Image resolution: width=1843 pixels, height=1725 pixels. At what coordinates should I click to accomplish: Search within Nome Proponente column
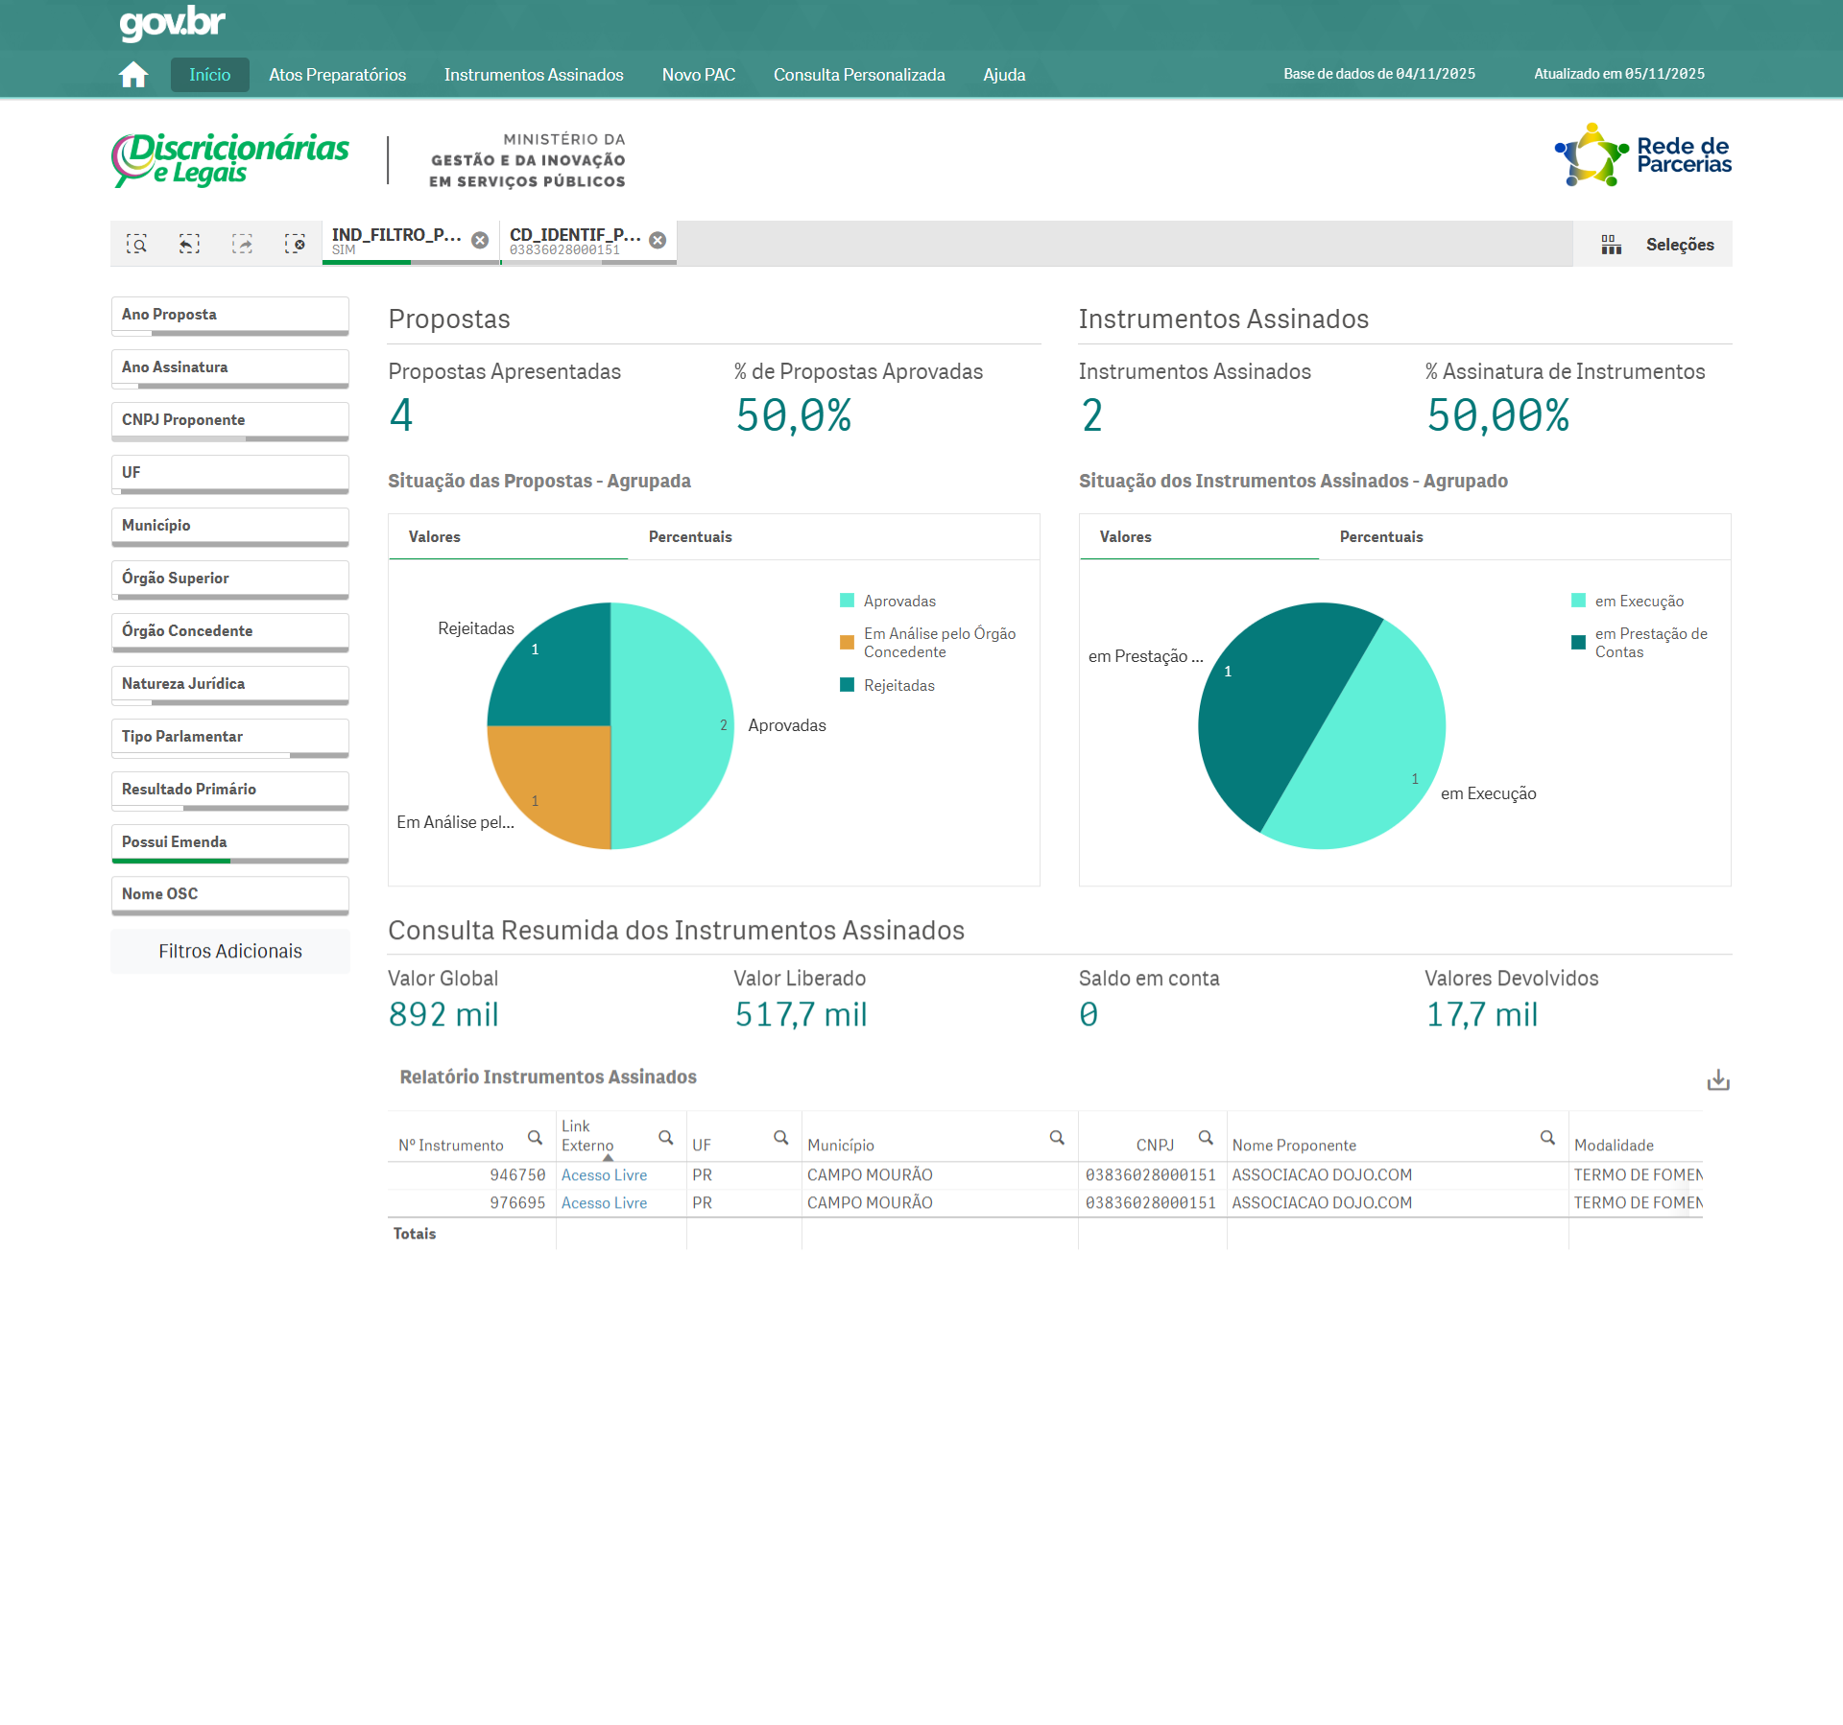(x=1547, y=1138)
